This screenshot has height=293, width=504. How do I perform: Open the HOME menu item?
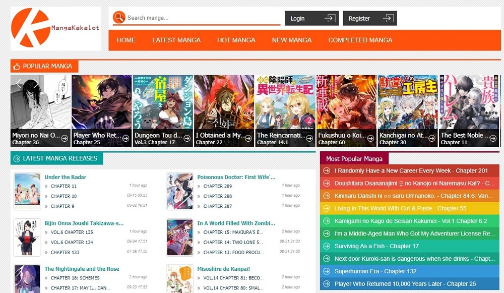(126, 40)
